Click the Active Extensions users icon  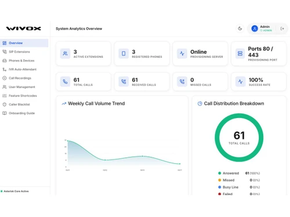66,53
